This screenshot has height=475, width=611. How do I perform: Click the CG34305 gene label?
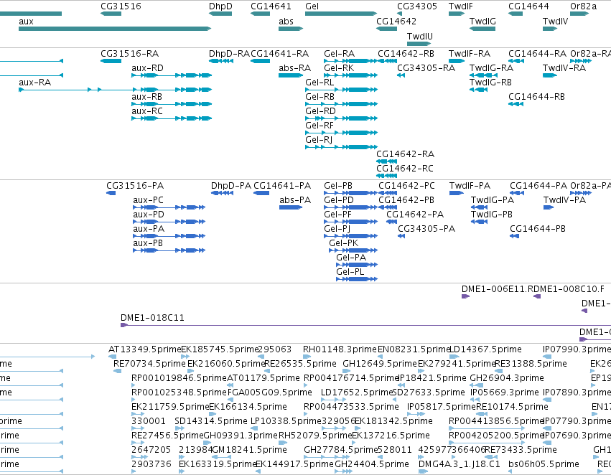point(417,6)
